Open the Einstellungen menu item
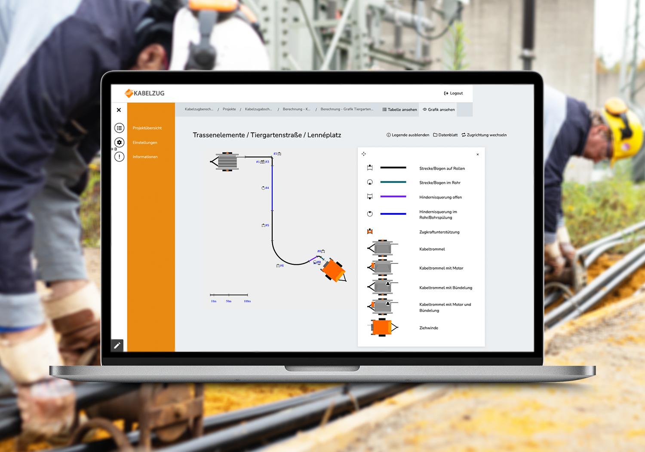Image resolution: width=645 pixels, height=452 pixels. tap(145, 143)
